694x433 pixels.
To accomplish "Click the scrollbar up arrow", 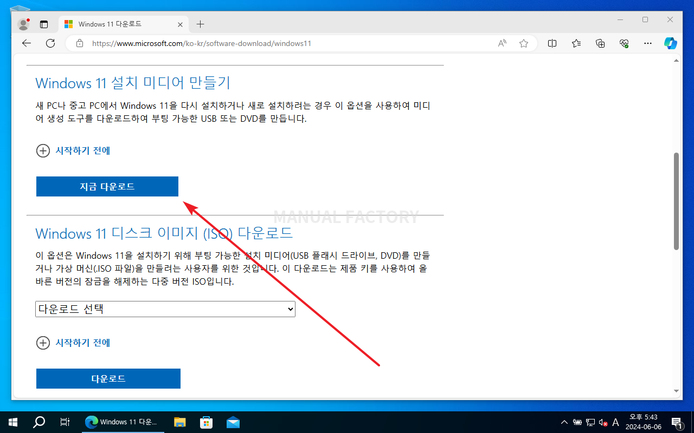I will pyautogui.click(x=676, y=60).
